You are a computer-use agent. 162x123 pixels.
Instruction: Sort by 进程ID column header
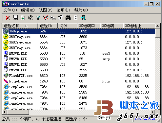48,26
